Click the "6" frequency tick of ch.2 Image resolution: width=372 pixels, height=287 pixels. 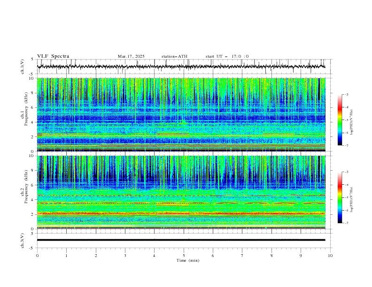[x=33, y=185]
